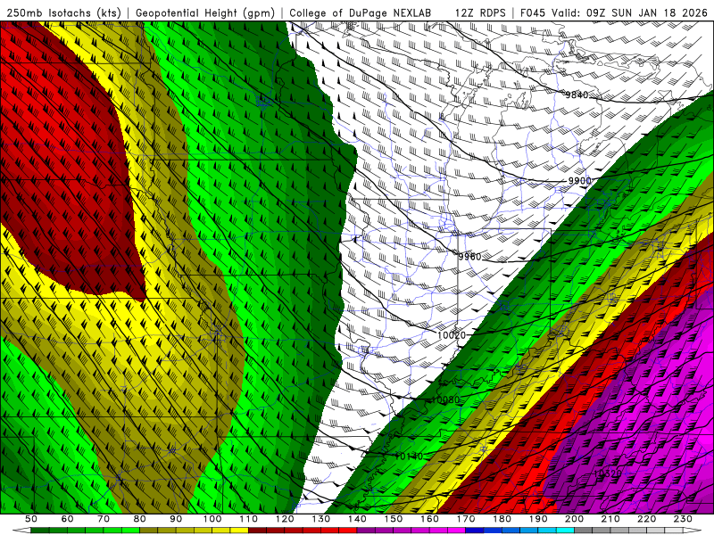The width and height of the screenshot is (714, 535).
Task: Click the 10140 height contour label
Action: [409, 456]
